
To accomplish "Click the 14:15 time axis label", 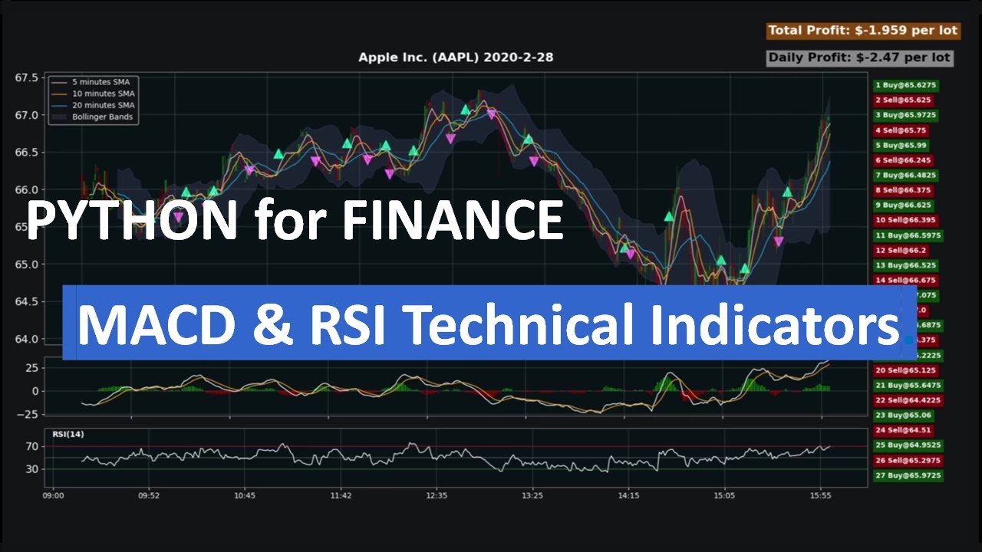I will [x=628, y=496].
